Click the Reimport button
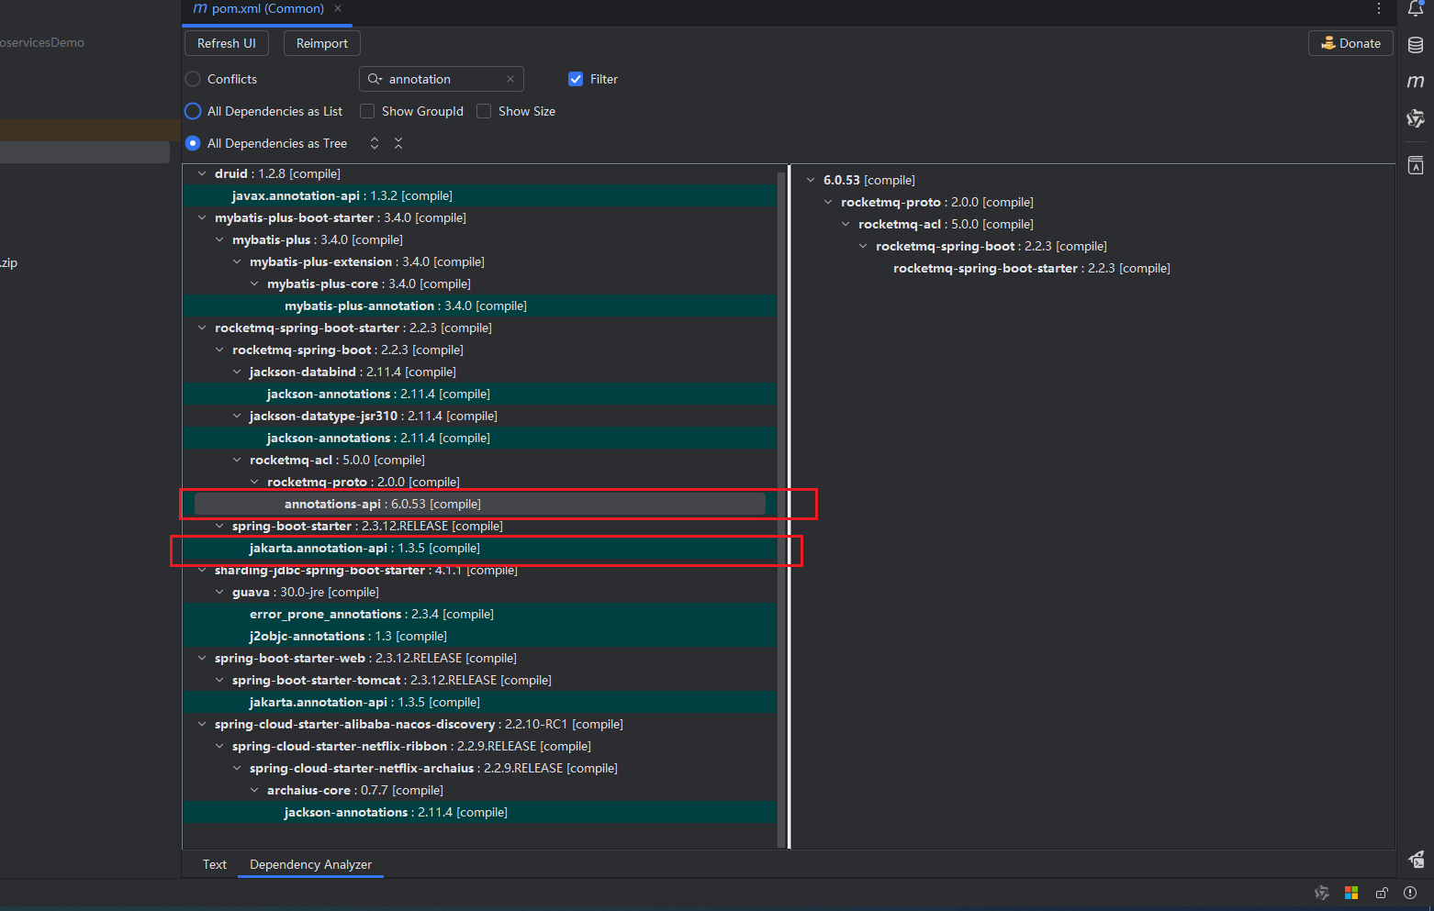The height and width of the screenshot is (911, 1434). click(322, 43)
